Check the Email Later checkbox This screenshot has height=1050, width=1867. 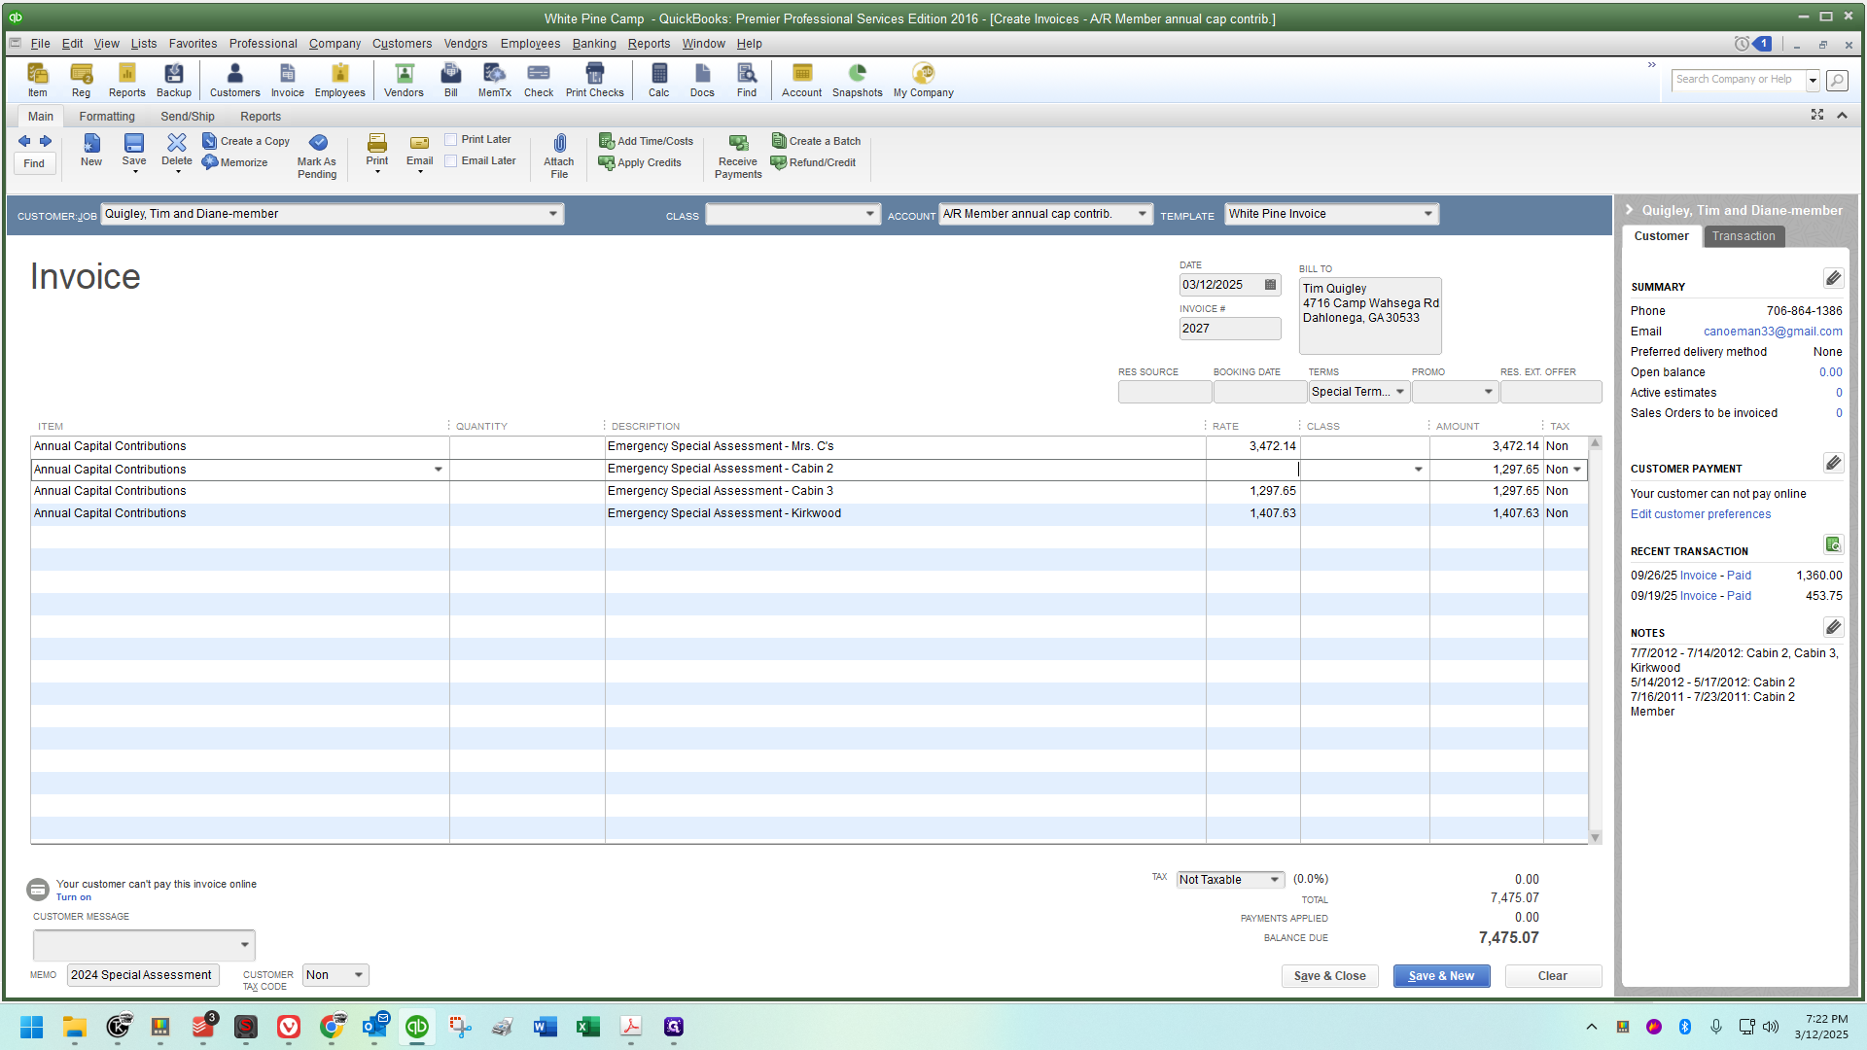point(451,161)
